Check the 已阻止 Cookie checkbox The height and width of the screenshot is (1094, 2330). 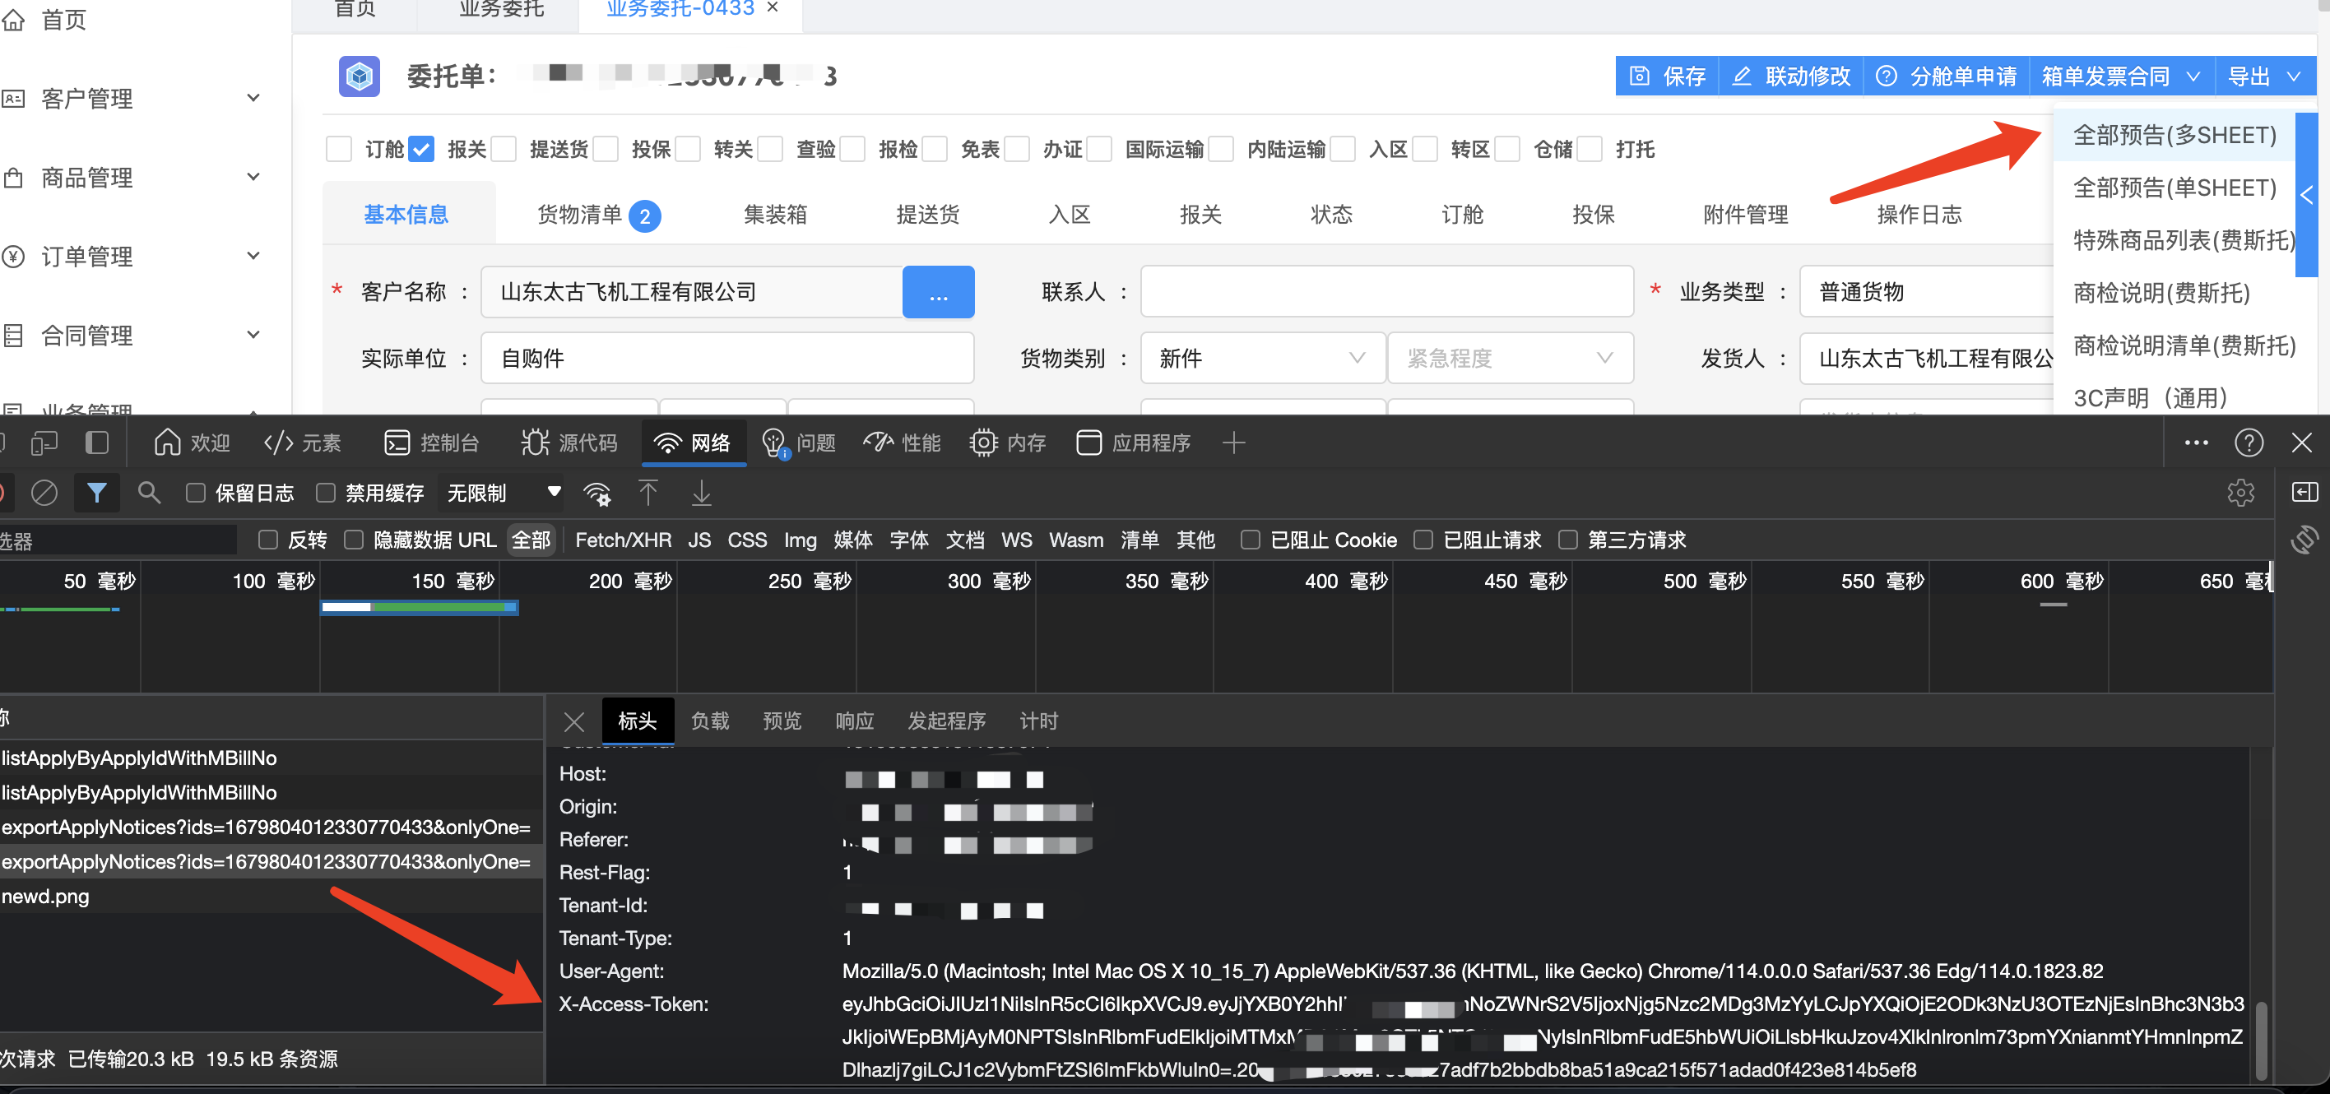tap(1250, 540)
